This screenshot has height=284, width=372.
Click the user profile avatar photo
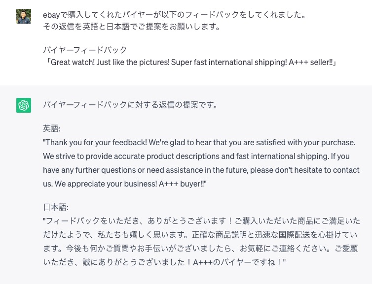tap(24, 16)
